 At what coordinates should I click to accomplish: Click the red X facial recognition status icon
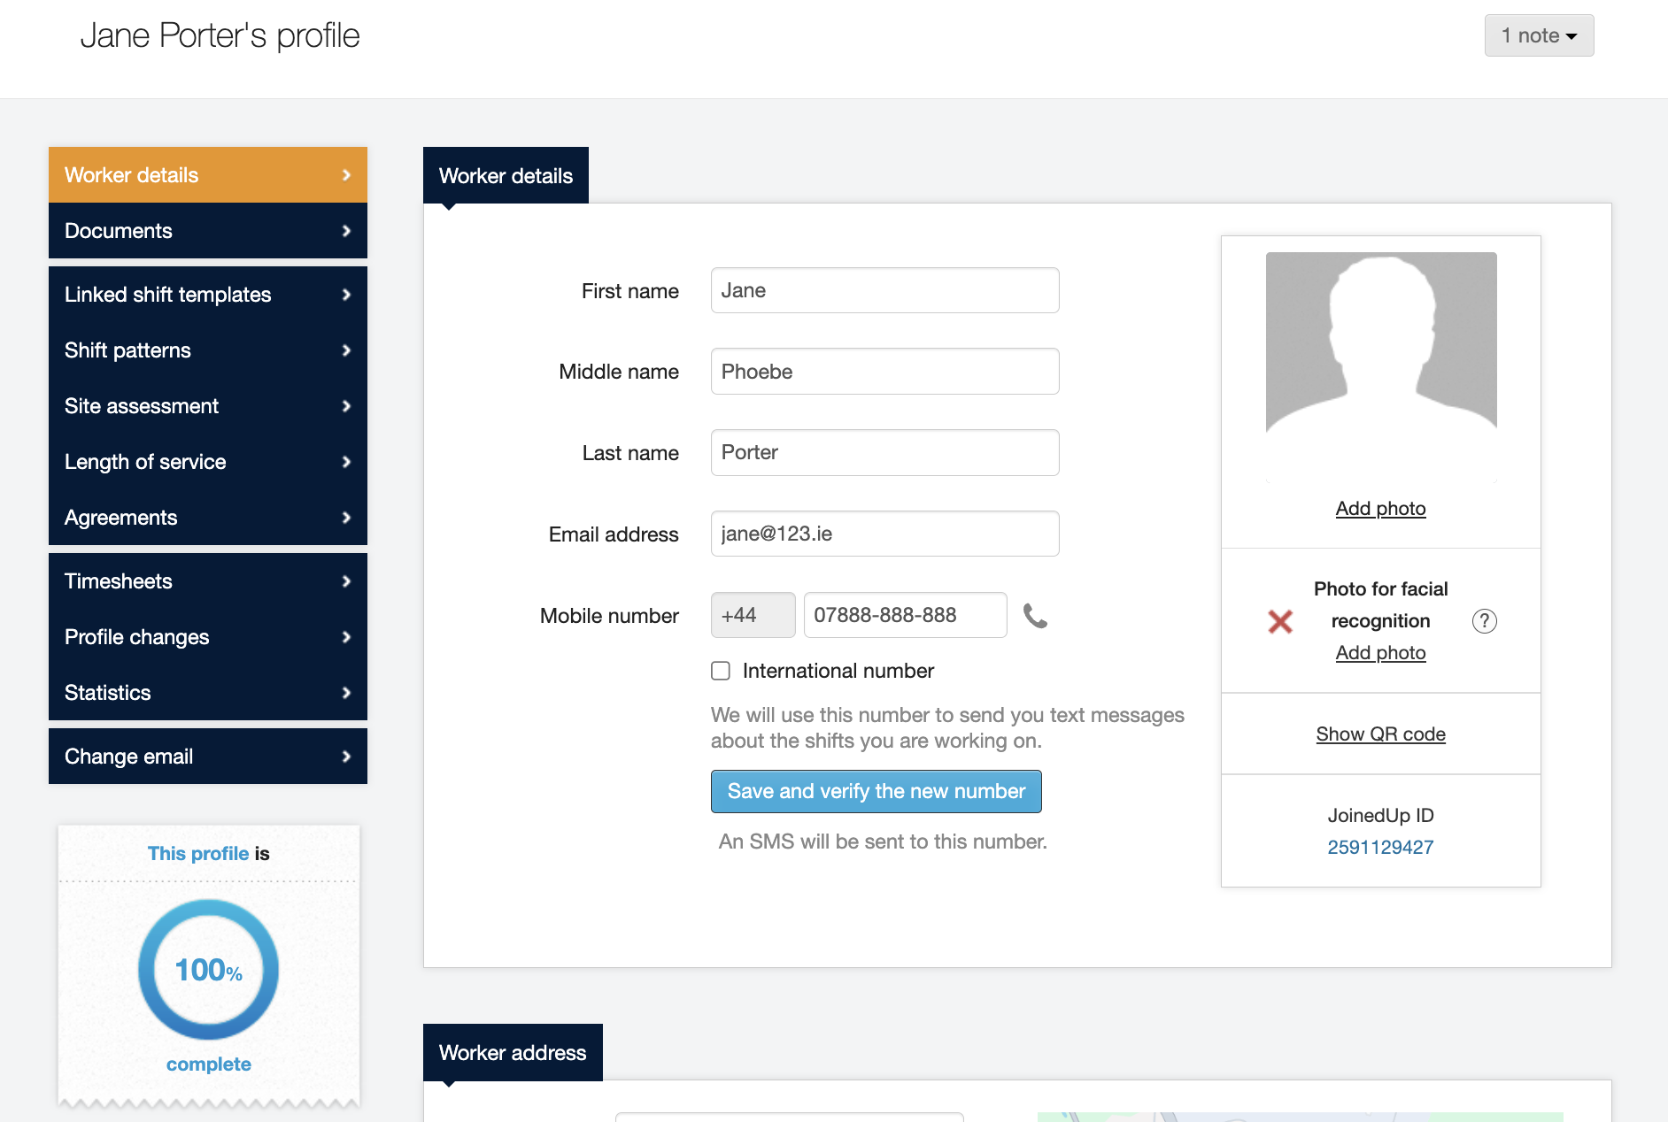(1280, 621)
